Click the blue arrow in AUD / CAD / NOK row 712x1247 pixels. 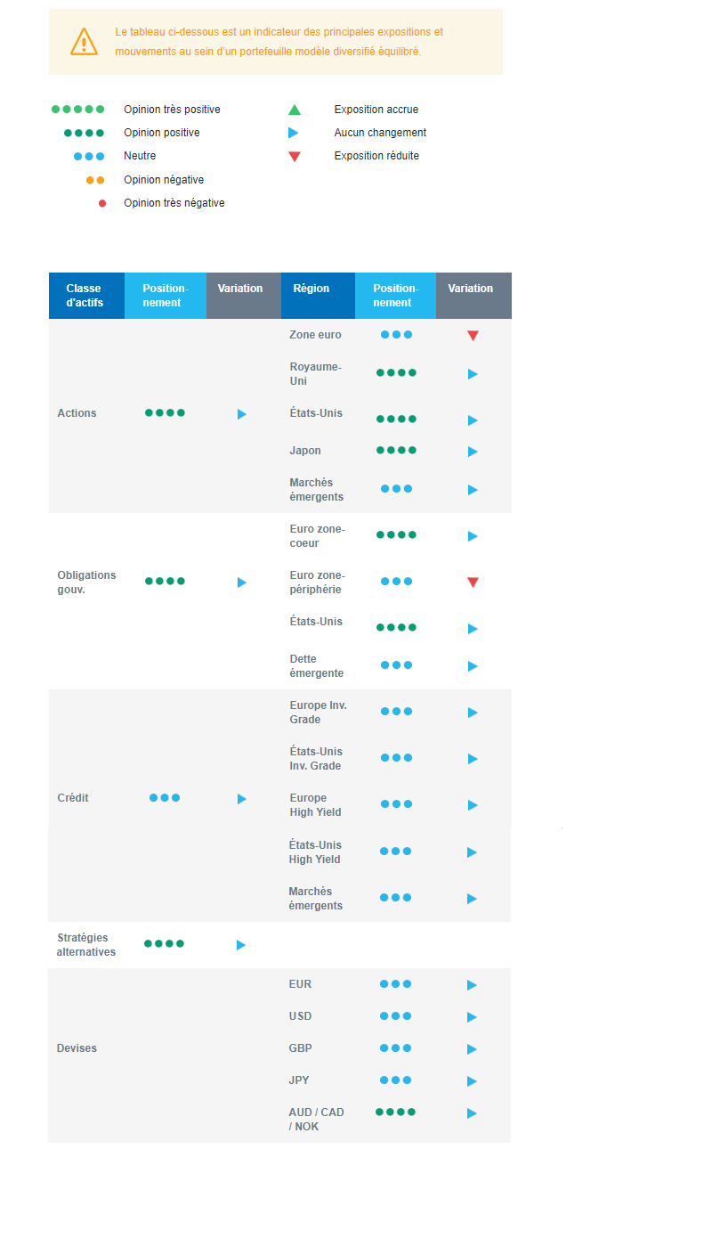click(472, 1113)
